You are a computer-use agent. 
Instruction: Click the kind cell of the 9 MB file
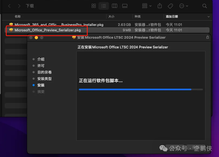click(148, 30)
